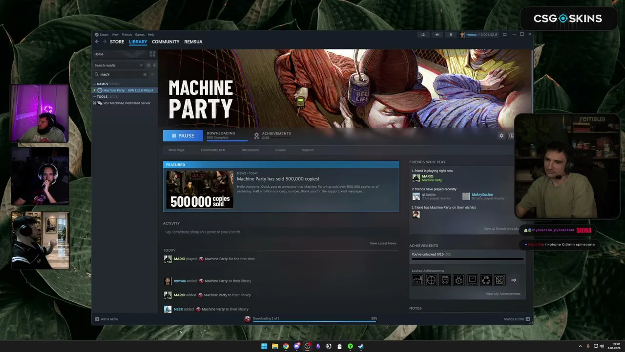Open advanced search filter options icon
The image size is (625, 352).
coord(152,74)
